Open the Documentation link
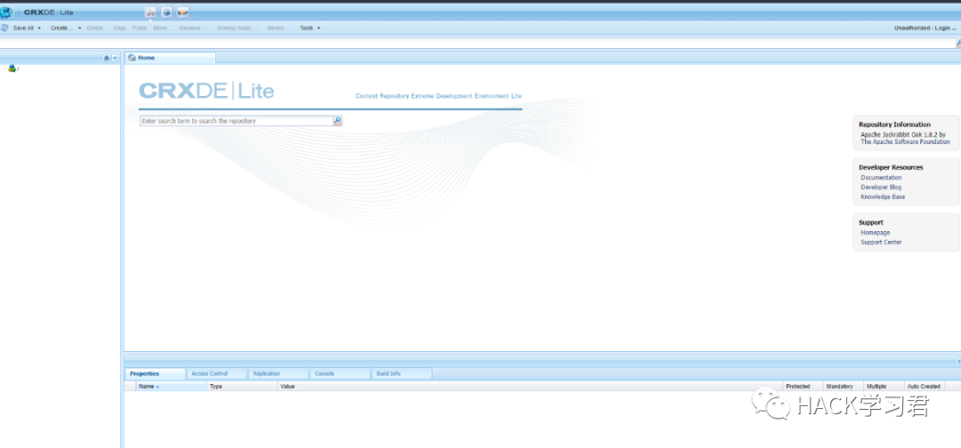The height and width of the screenshot is (448, 961). (x=881, y=178)
